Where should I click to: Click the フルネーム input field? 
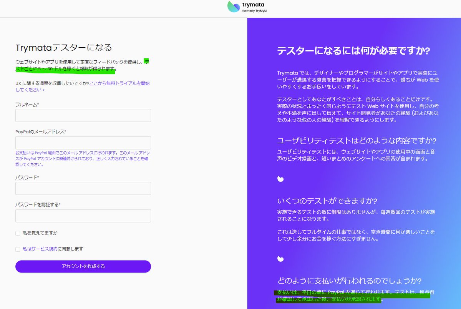83,115
